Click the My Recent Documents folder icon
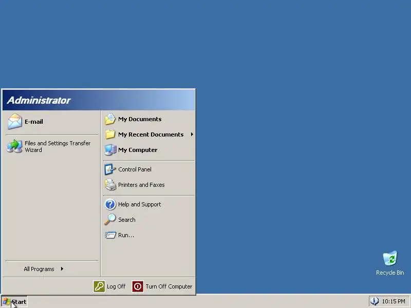 pyautogui.click(x=110, y=134)
